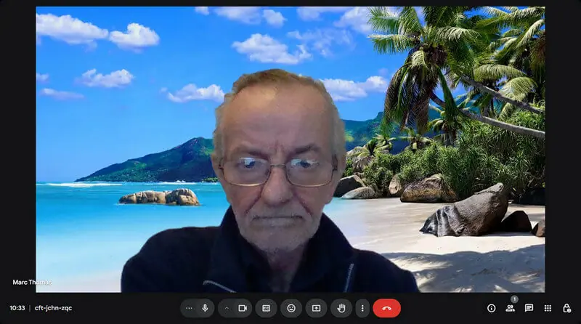Leave the call with red hang-up button
Viewport: 581px width, 324px height.
point(386,308)
